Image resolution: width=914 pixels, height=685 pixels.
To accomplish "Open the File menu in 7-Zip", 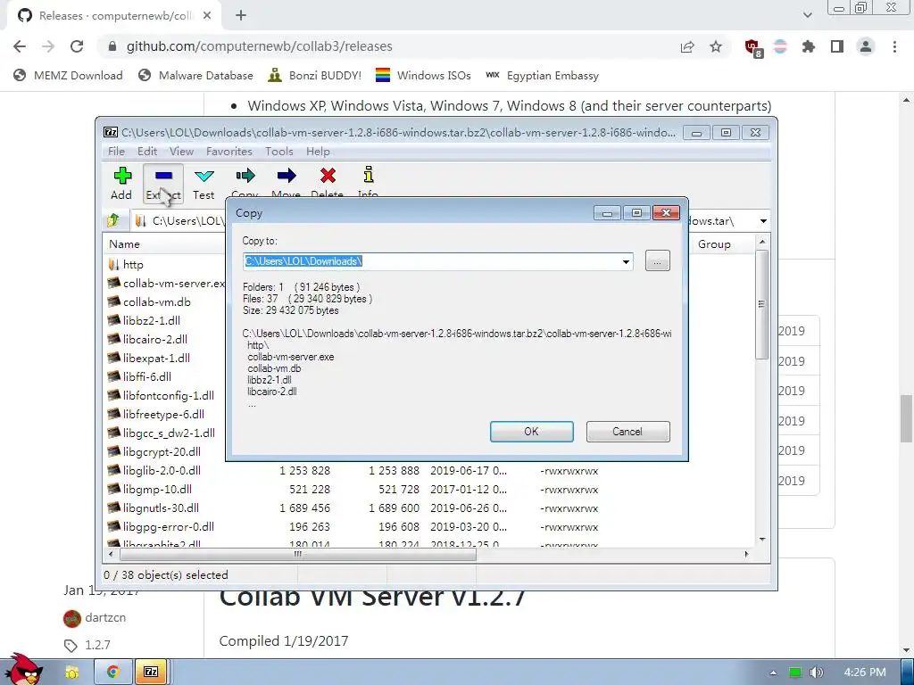I will click(116, 152).
